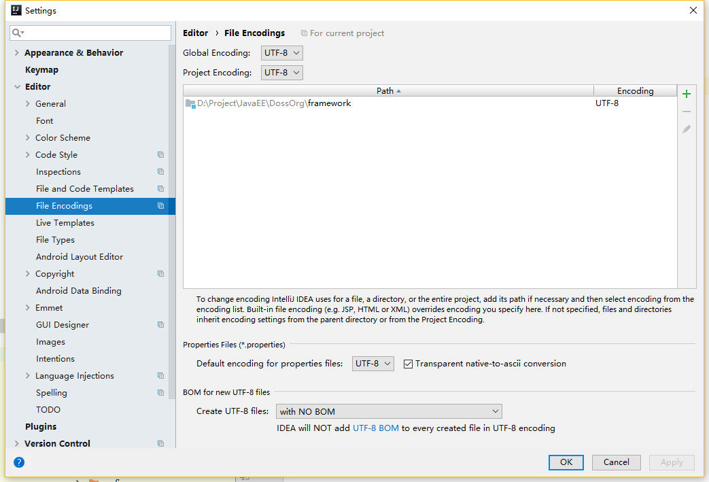Open help via the question mark icon
The image size is (709, 482).
tap(19, 462)
